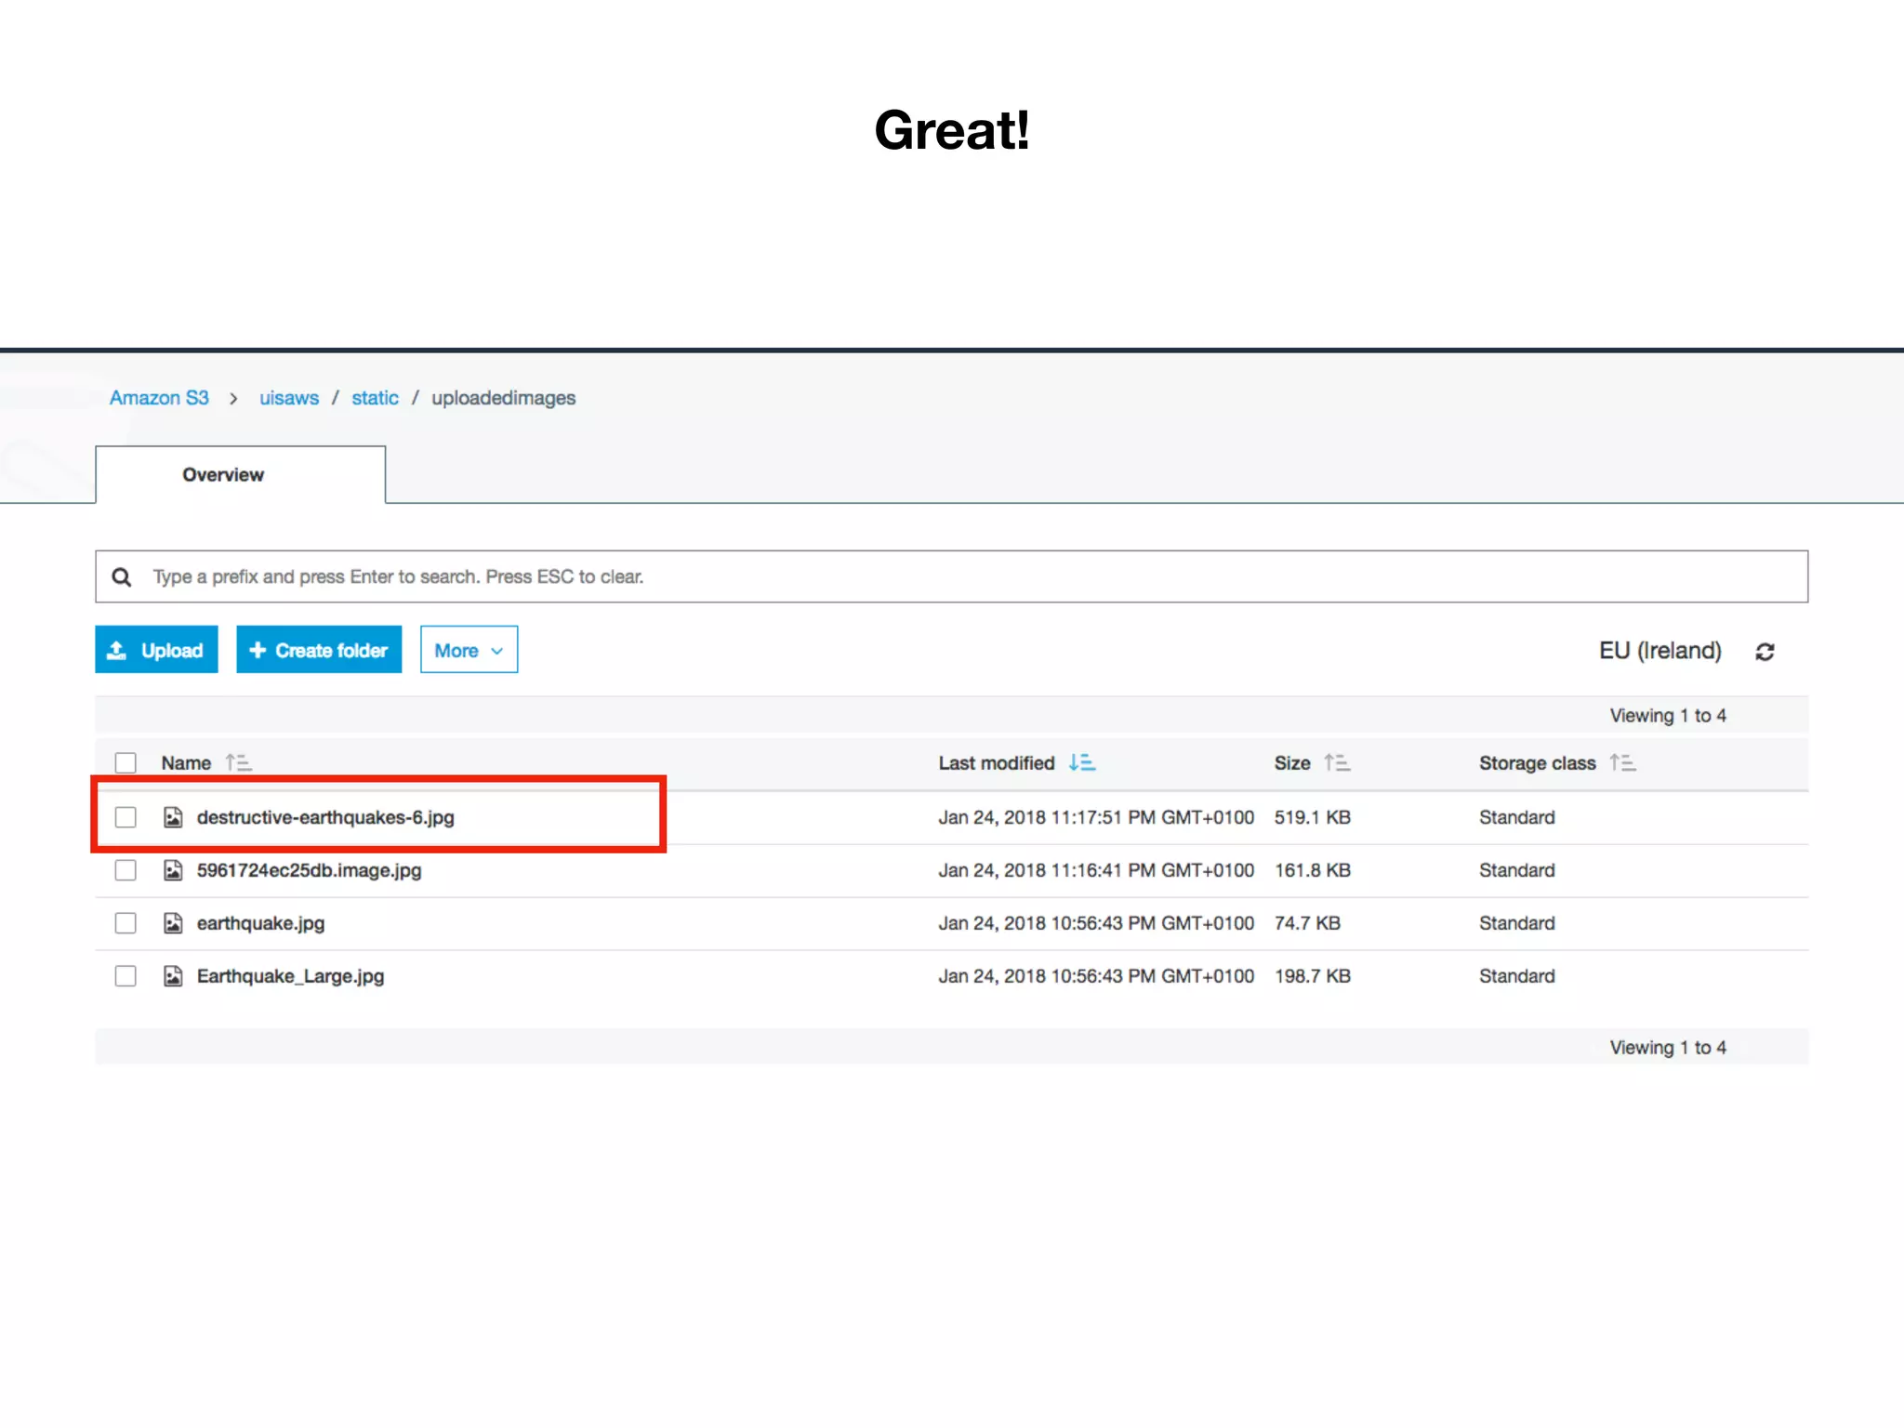Click the file icon for earthquake.jpg

tap(173, 923)
